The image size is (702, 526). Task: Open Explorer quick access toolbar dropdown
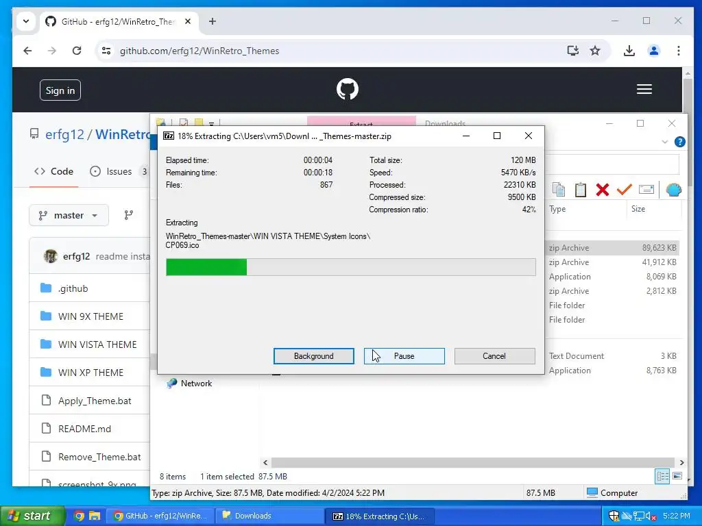click(211, 123)
